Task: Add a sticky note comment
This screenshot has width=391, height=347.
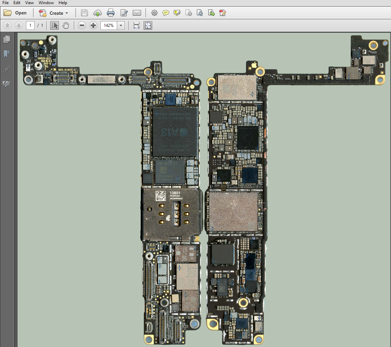Action: tap(166, 13)
